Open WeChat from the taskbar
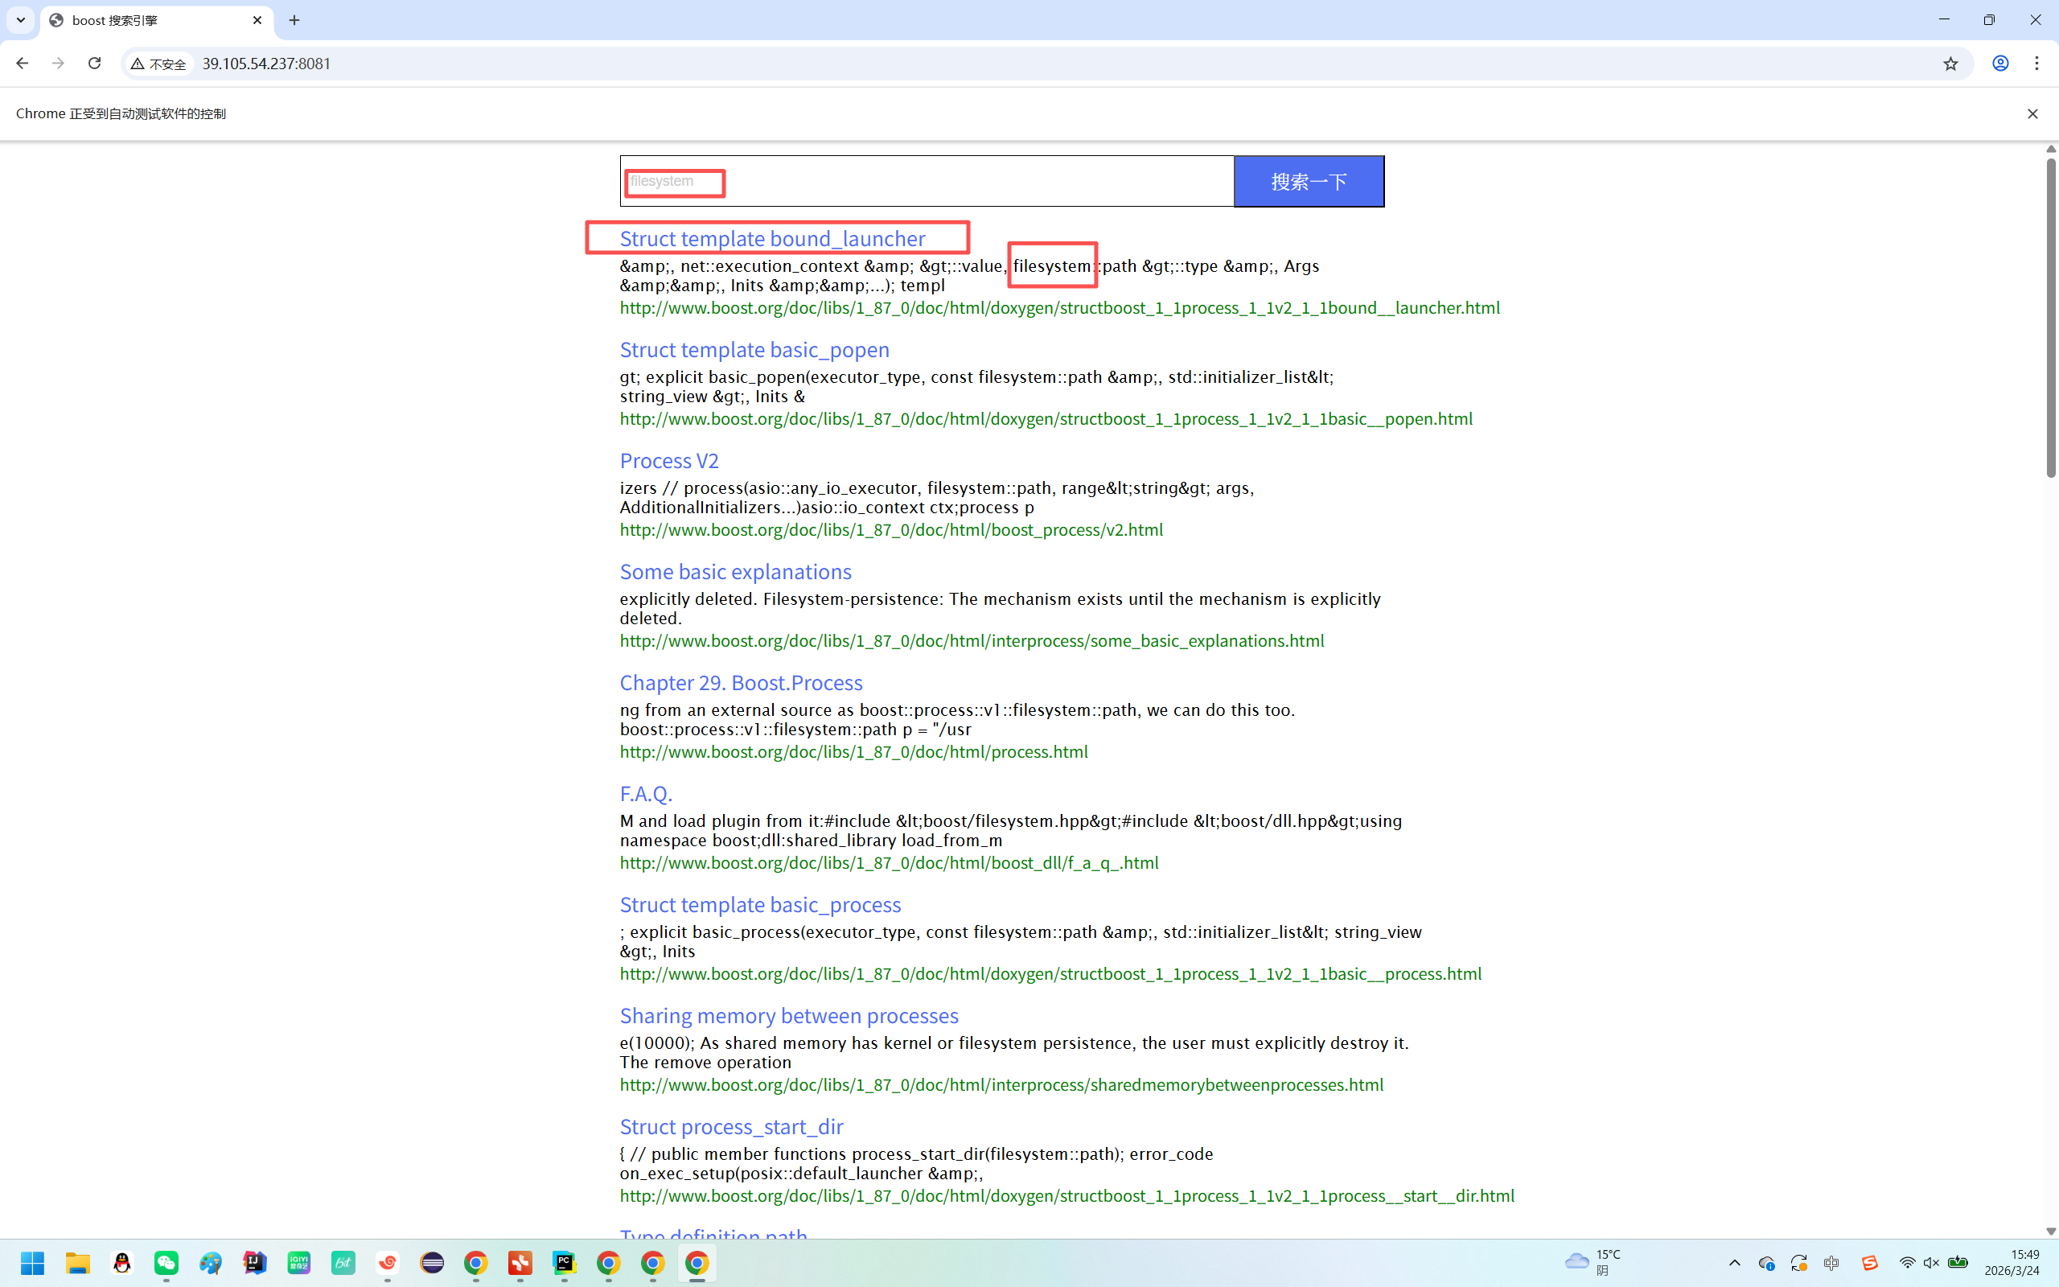2059x1287 pixels. (166, 1263)
